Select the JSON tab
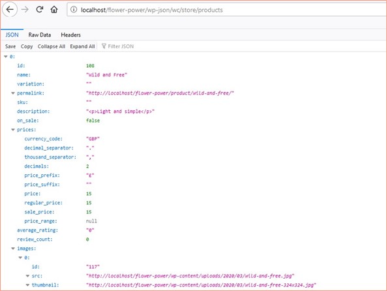Image resolution: width=387 pixels, height=291 pixels. click(12, 35)
